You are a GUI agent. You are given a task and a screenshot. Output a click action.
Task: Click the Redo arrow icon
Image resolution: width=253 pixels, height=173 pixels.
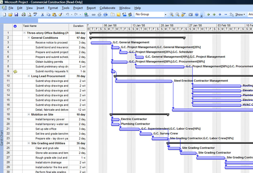click(x=76, y=15)
